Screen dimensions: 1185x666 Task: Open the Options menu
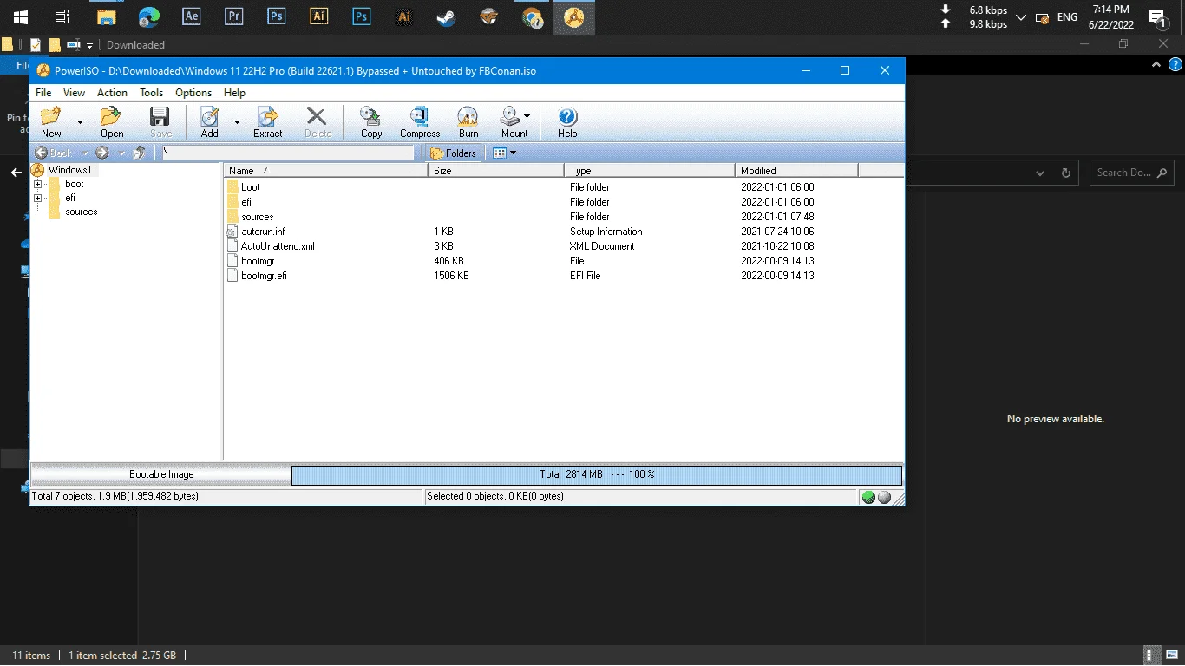click(x=193, y=93)
